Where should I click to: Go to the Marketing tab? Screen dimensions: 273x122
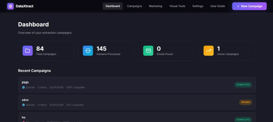(x=156, y=6)
